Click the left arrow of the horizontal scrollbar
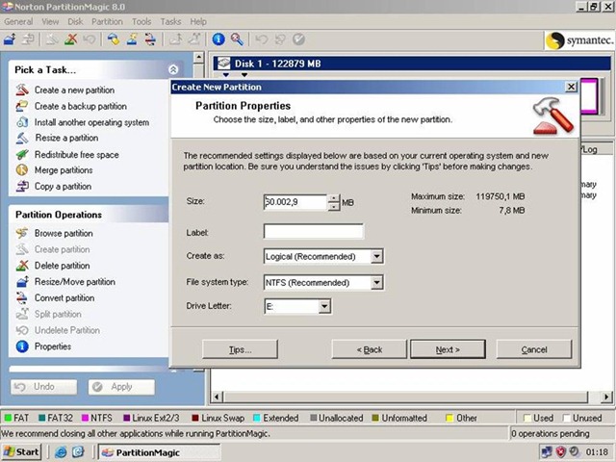 coord(217,397)
